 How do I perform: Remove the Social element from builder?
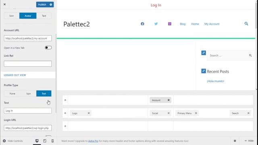[x=169, y=113]
